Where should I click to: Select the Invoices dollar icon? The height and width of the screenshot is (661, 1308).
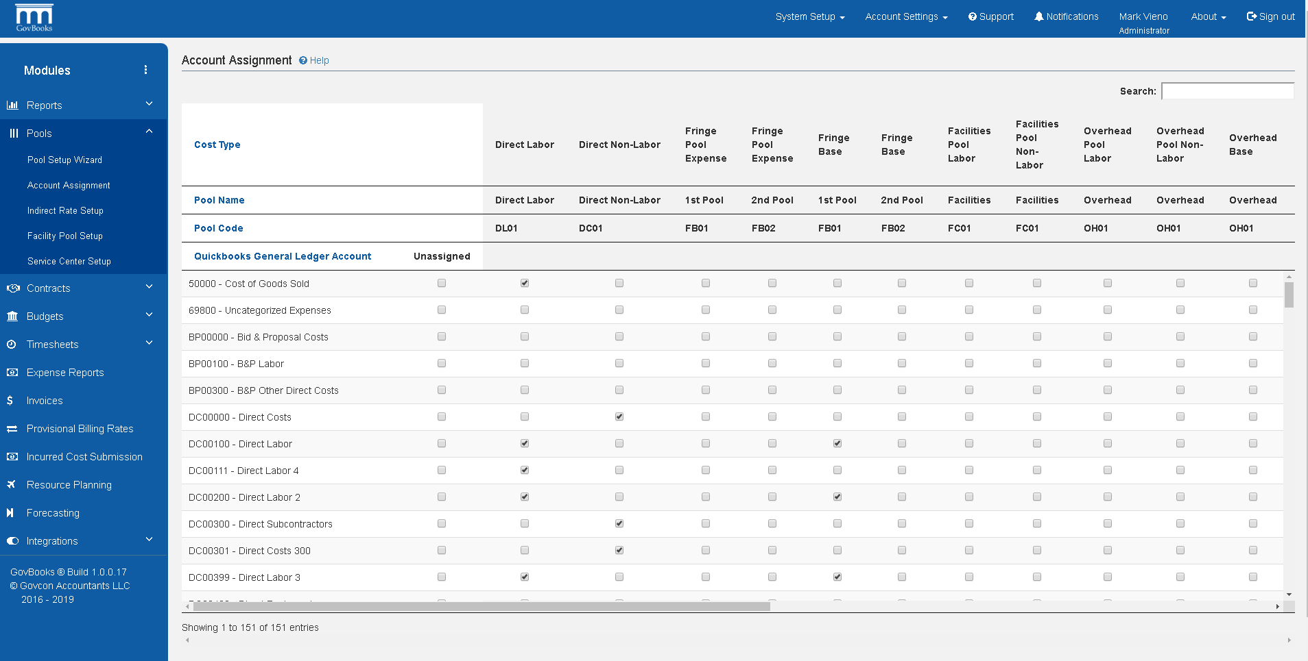click(11, 400)
